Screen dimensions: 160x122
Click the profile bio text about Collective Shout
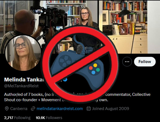77,97
